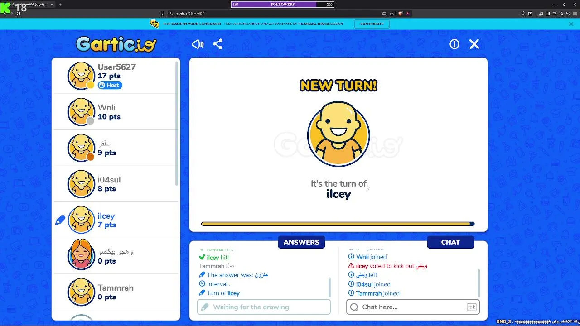The height and width of the screenshot is (326, 580).
Task: Click the Host badge under User5627
Action: pos(110,85)
